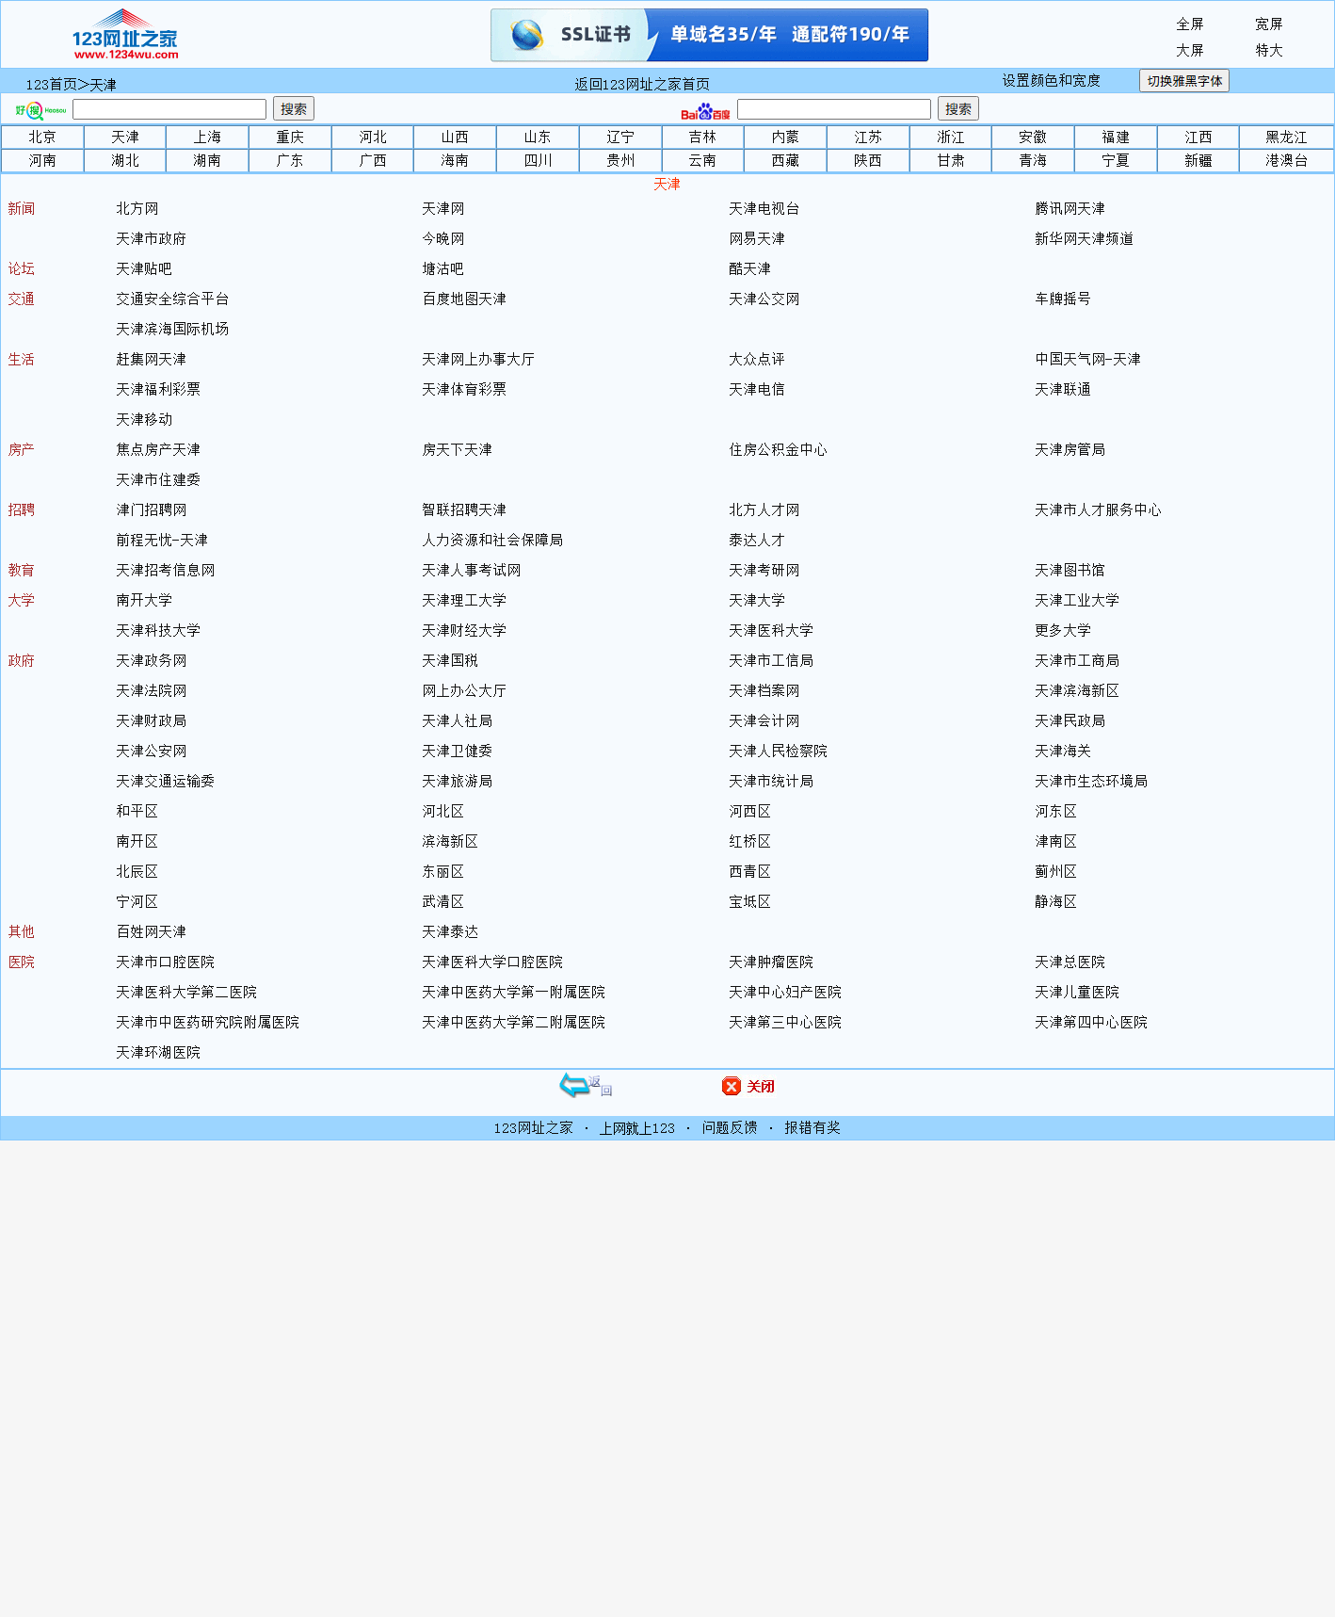The height and width of the screenshot is (1617, 1335).
Task: Click the Haosou search engine logo
Action: pyautogui.click(x=40, y=110)
